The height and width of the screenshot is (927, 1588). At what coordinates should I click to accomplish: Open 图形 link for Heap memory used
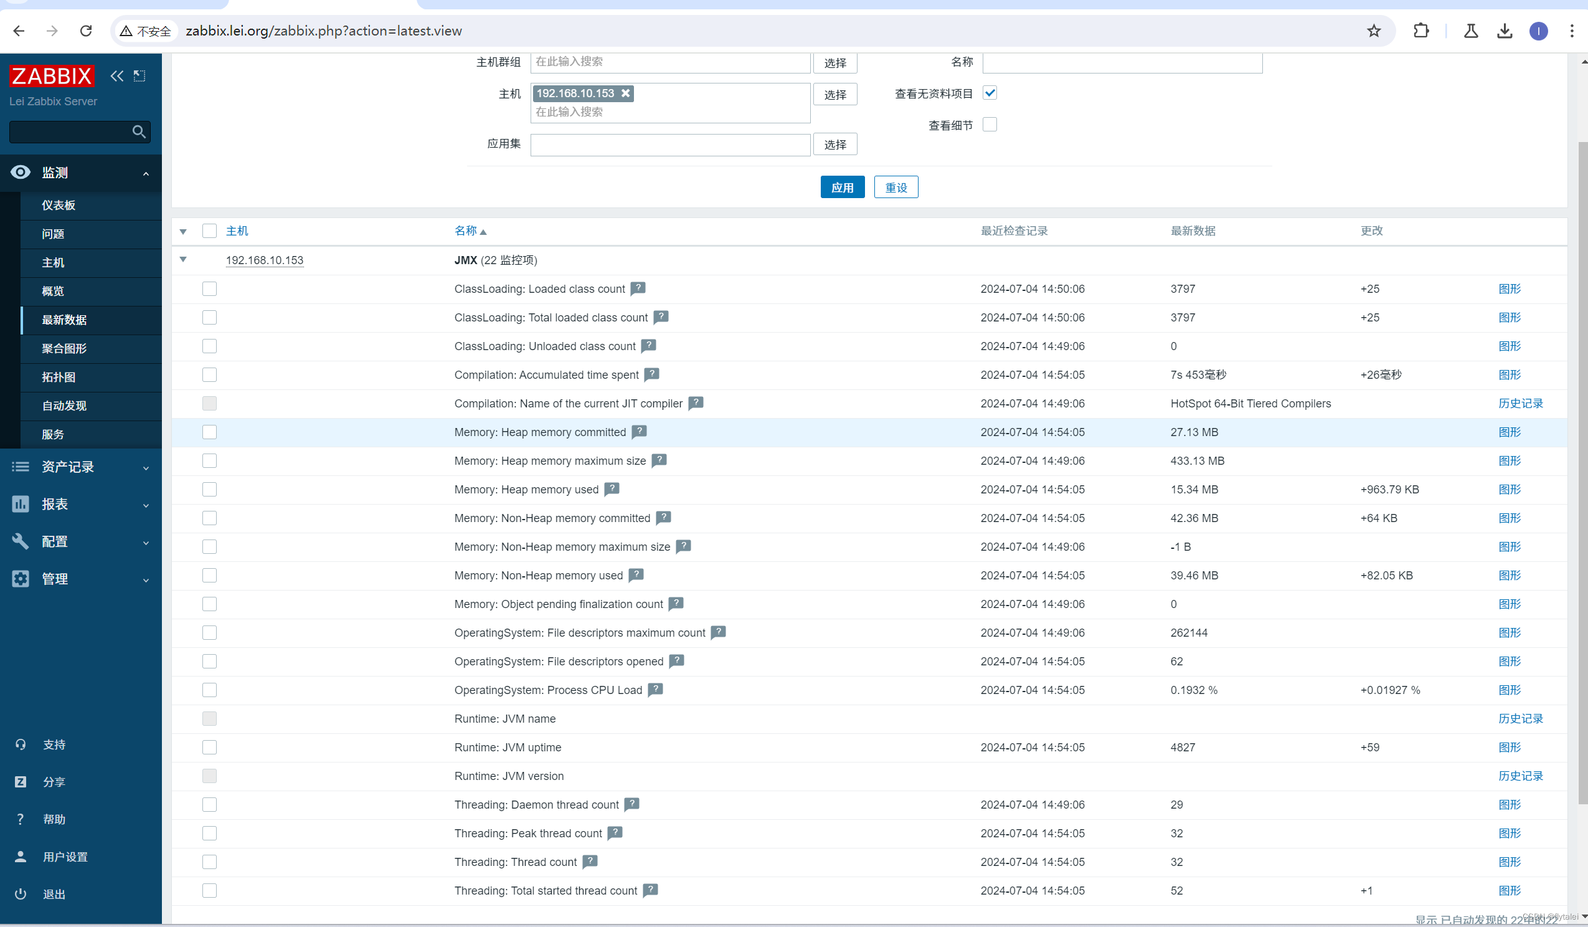pos(1510,490)
